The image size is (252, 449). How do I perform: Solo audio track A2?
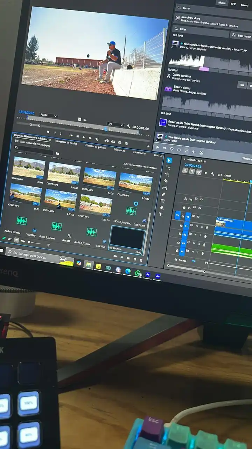(x=201, y=236)
